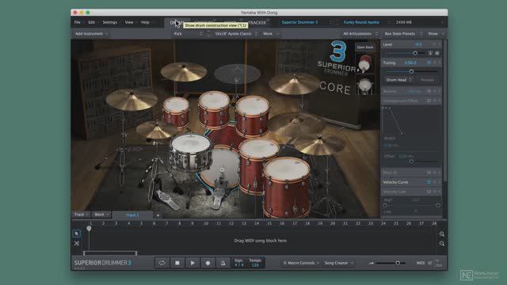This screenshot has height=285, width=507.
Task: Expand the More dropdown
Action: tap(270, 33)
